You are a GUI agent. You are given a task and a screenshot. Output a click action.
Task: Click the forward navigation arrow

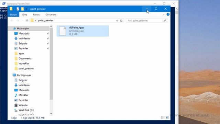(x=18, y=21)
